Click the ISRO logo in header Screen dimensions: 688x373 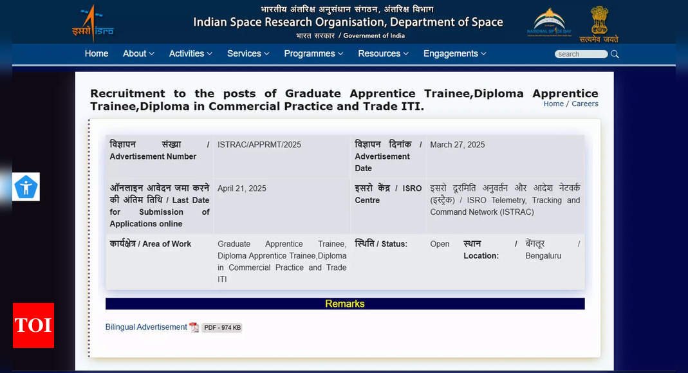(x=93, y=23)
